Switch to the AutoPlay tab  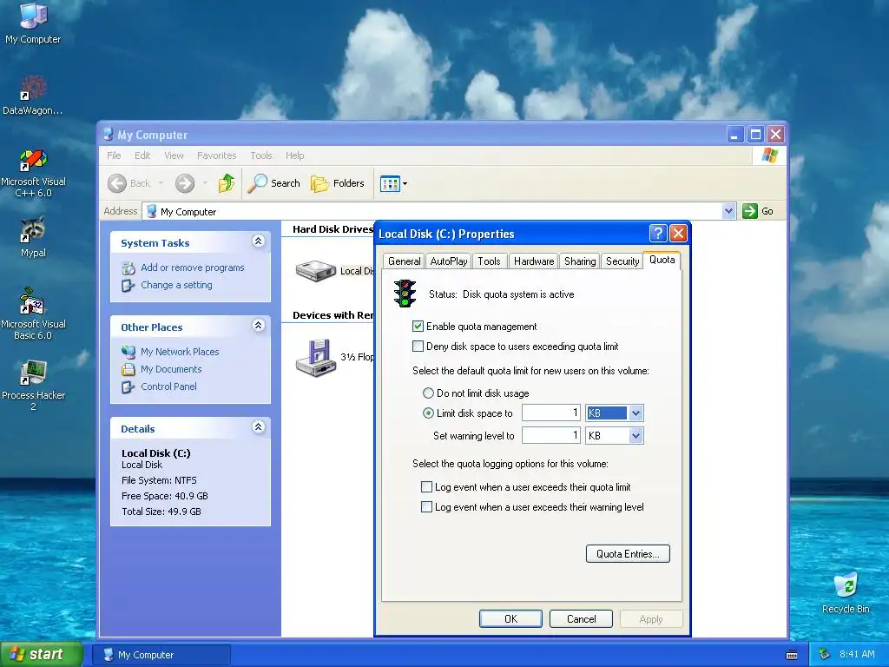click(x=449, y=261)
